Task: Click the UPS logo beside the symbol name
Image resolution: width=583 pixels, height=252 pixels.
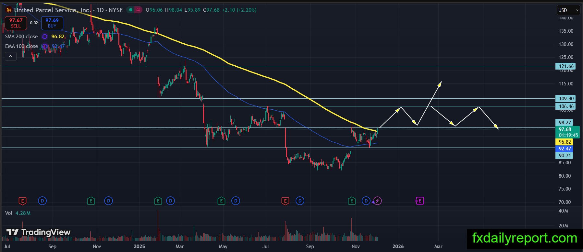Action: click(x=9, y=10)
